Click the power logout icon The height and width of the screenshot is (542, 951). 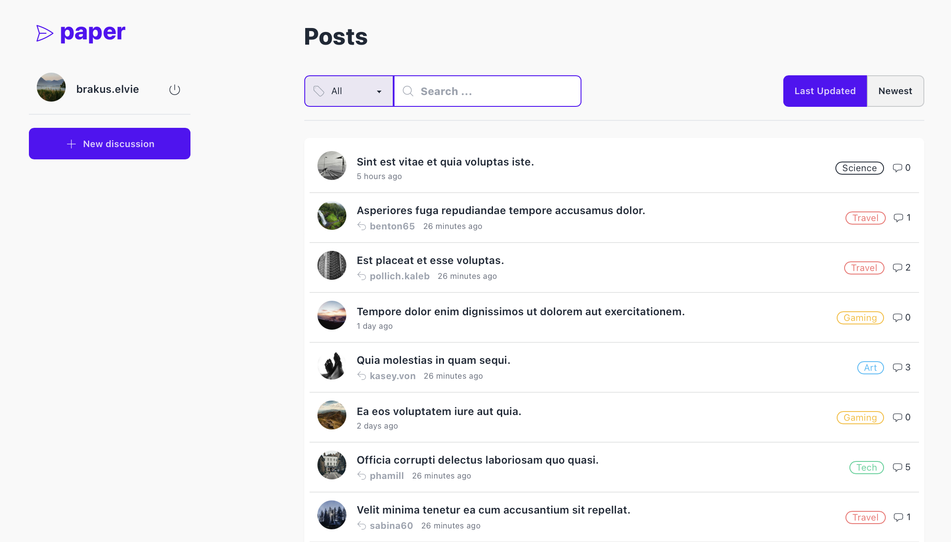coord(175,90)
